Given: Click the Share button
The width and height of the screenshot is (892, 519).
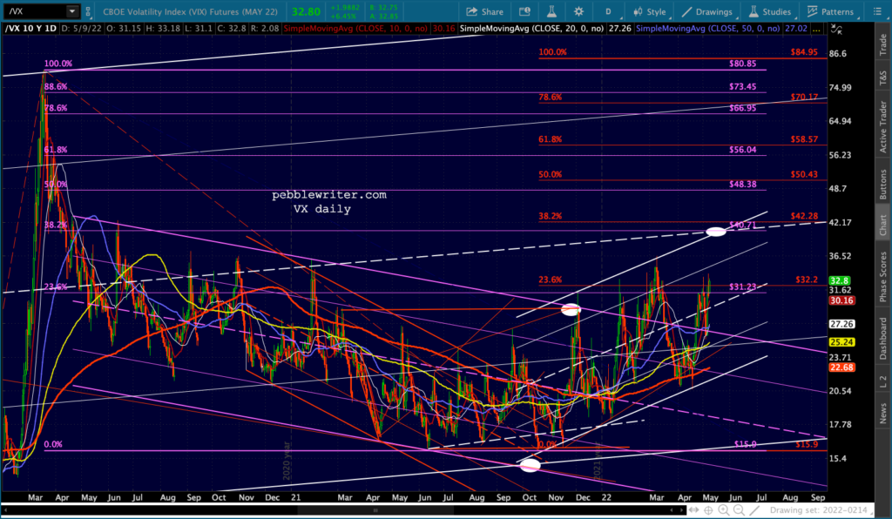Looking at the screenshot, I should 484,12.
